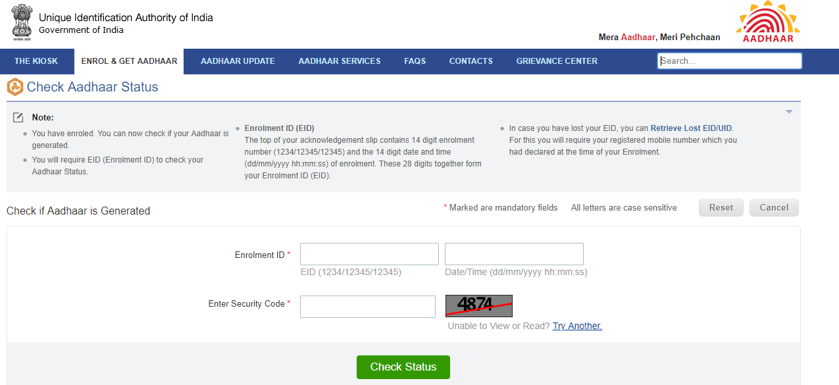Screen dimensions: 839x385
Task: Click Try Another to refresh captcha
Action: (577, 325)
